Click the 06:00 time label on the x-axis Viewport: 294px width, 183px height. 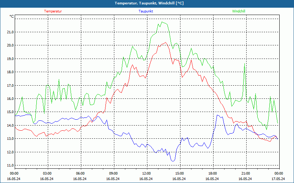[80, 173]
